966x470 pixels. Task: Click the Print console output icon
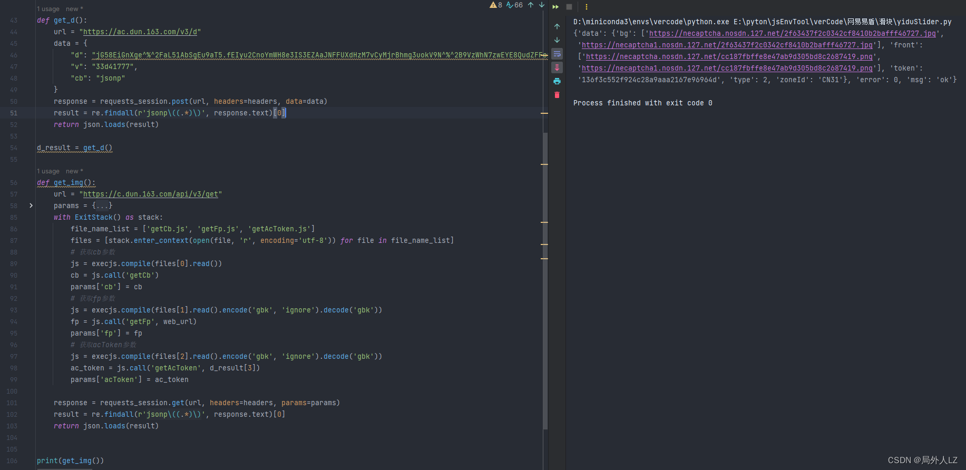(557, 81)
